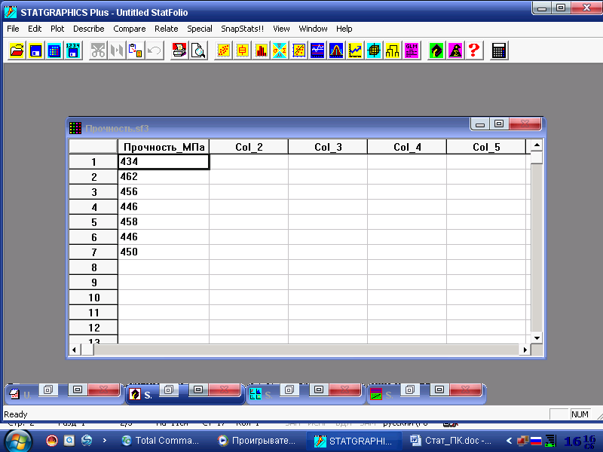Click the Windows Start button

click(x=17, y=441)
